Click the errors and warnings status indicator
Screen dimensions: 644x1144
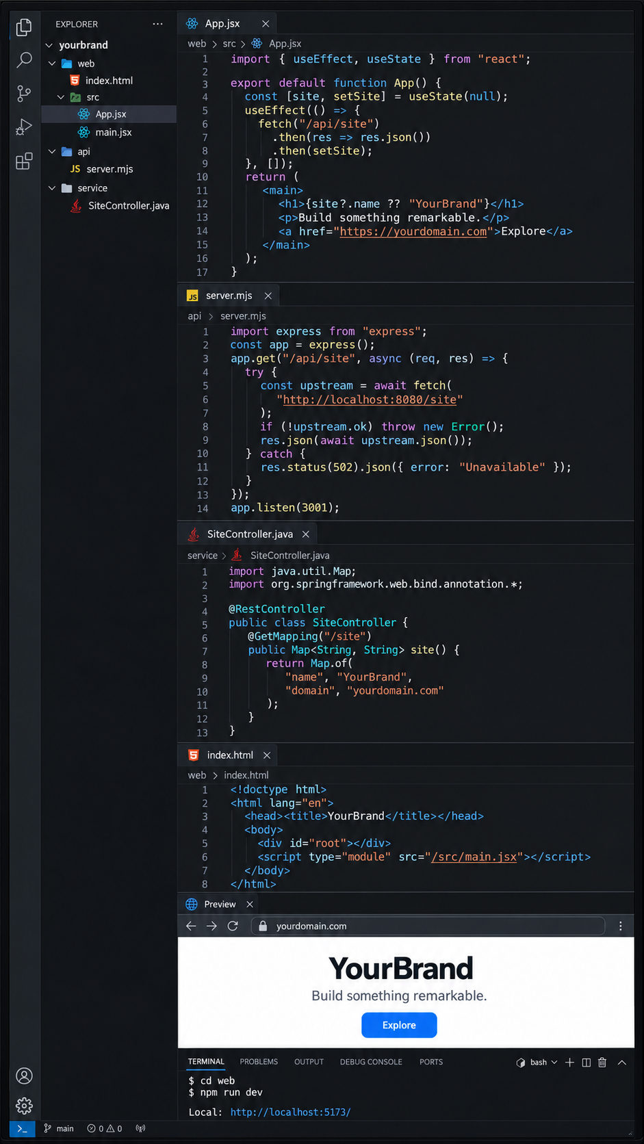[x=105, y=1129]
